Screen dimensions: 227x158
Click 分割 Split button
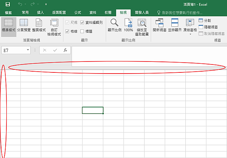(205, 20)
